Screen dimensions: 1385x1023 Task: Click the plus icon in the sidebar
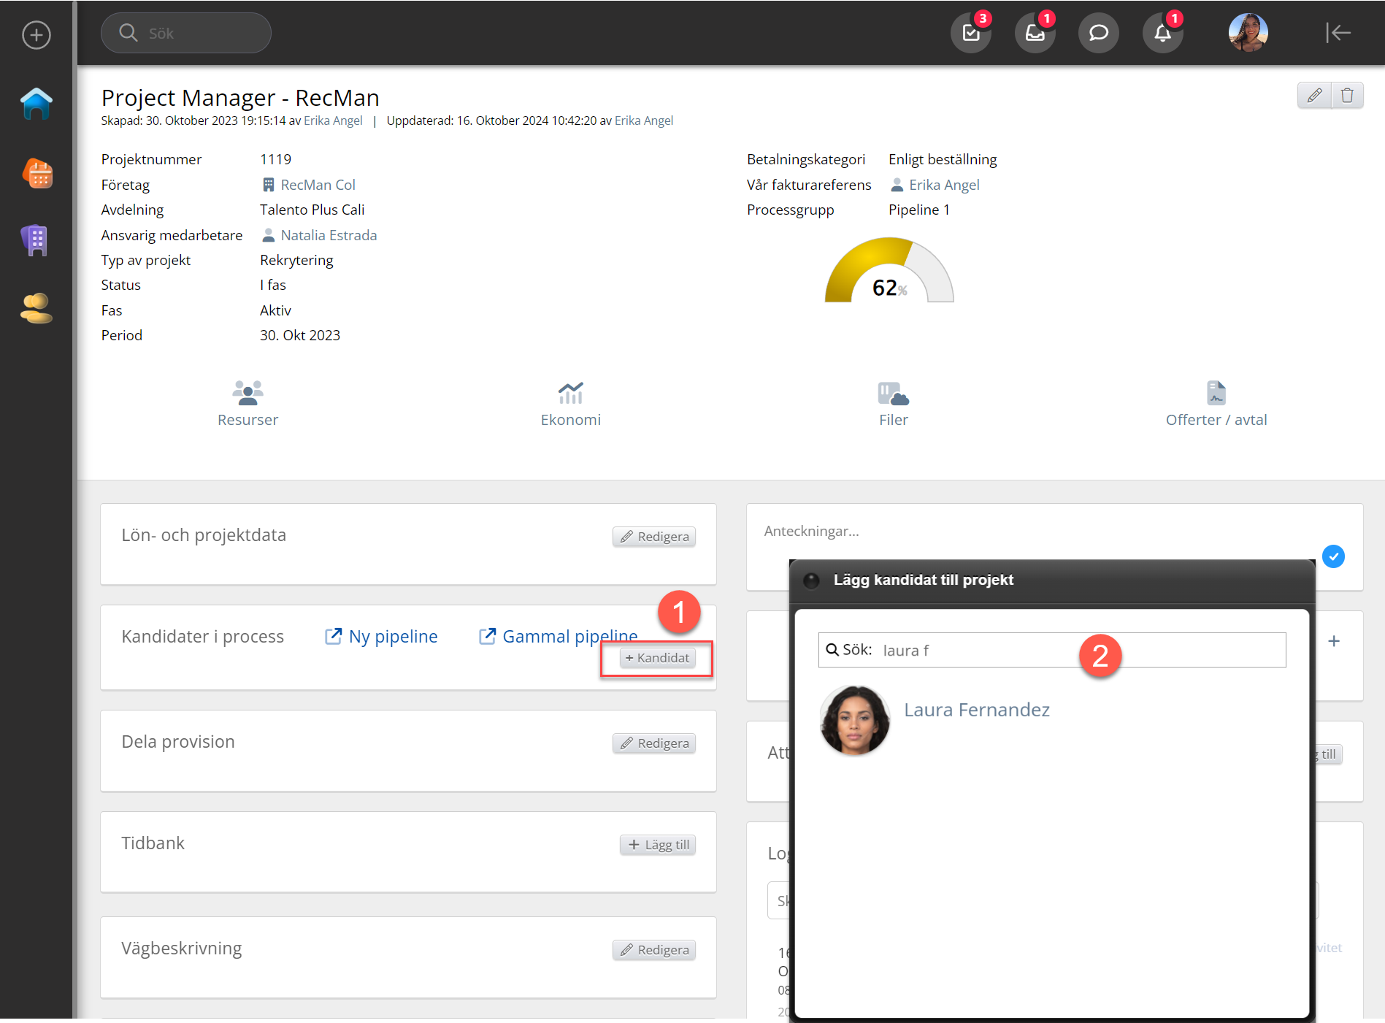pos(36,34)
